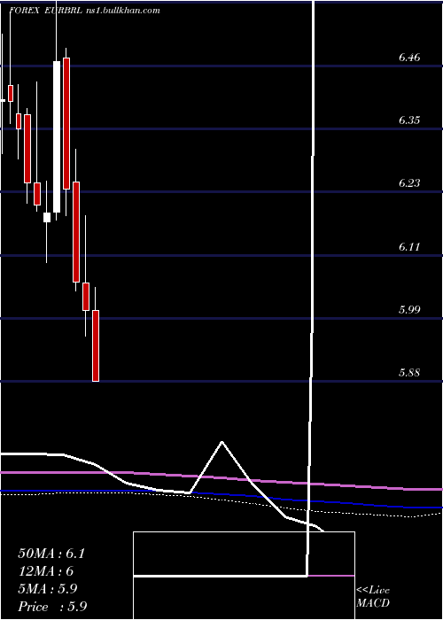Click the 50MA : 6.1 readout
Viewport: 443px width, 620px height.
pyautogui.click(x=51, y=554)
